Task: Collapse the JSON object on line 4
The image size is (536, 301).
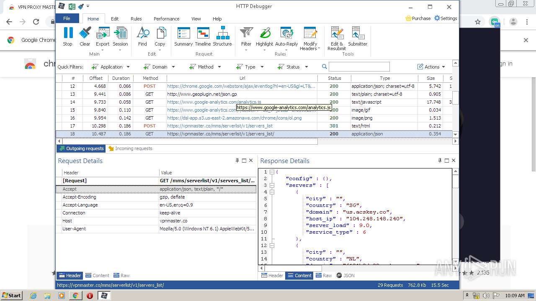Action: click(272, 192)
